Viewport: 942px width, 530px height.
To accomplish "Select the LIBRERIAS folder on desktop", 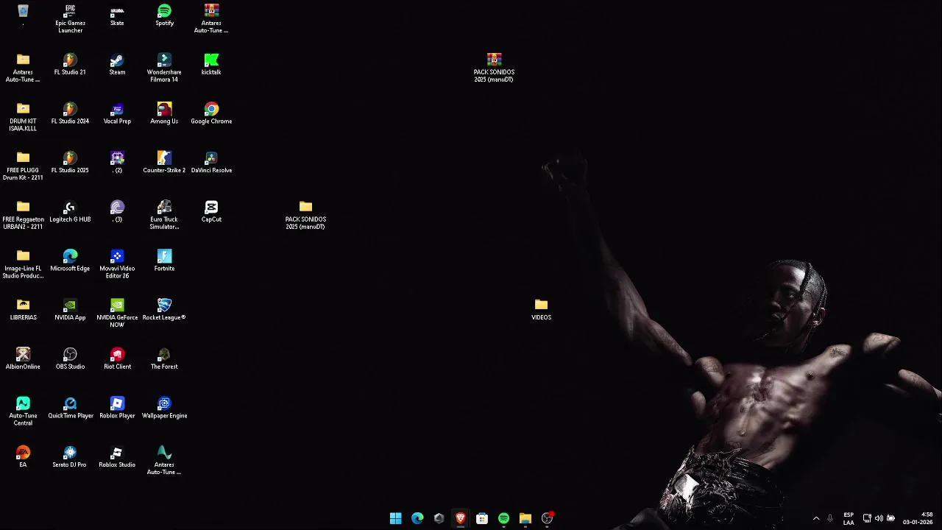I will coord(23,311).
